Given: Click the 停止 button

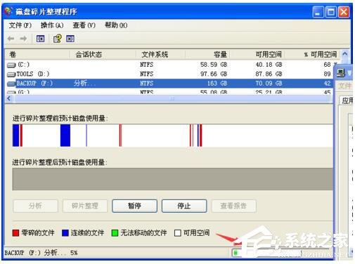Looking at the screenshot, I should (184, 206).
